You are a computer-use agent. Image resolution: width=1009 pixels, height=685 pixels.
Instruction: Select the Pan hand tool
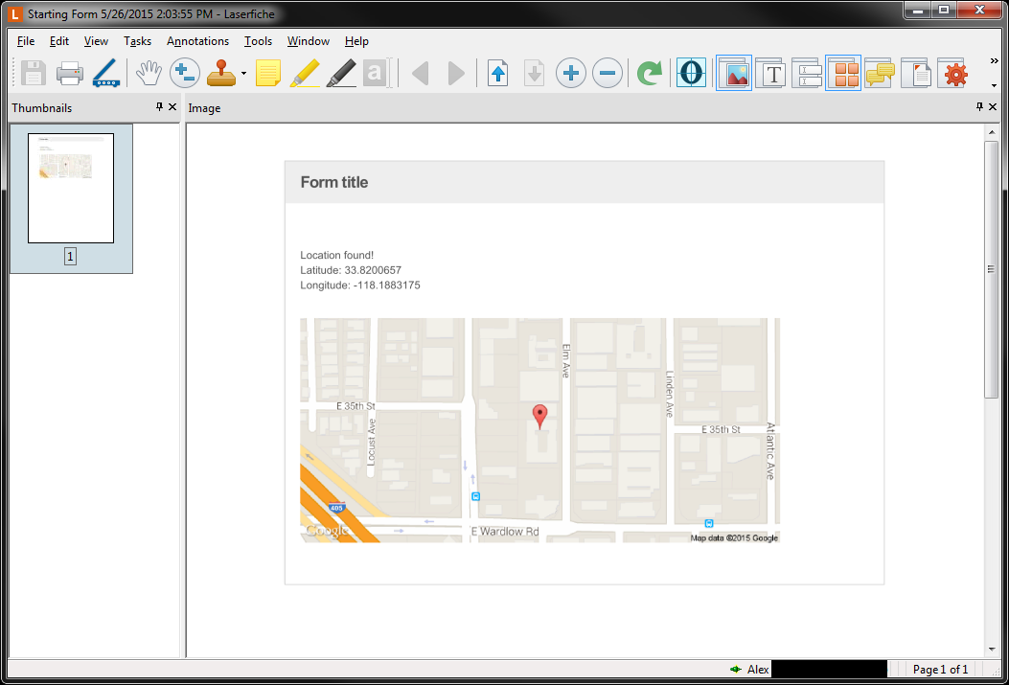148,74
